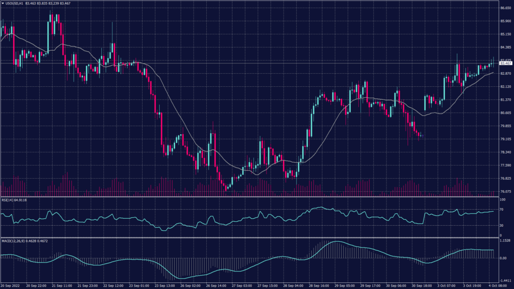Click the MACD 0.00 scale label
514x289 pixels.
503,258
